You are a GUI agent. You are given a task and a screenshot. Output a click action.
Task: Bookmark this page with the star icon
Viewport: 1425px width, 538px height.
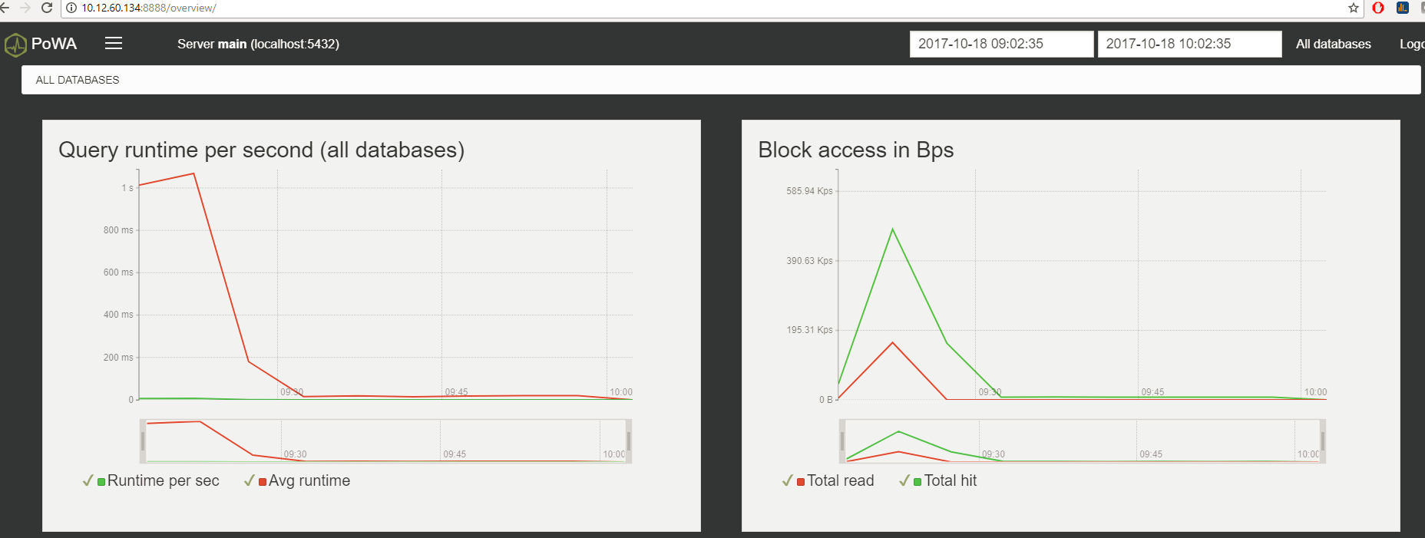[x=1354, y=8]
